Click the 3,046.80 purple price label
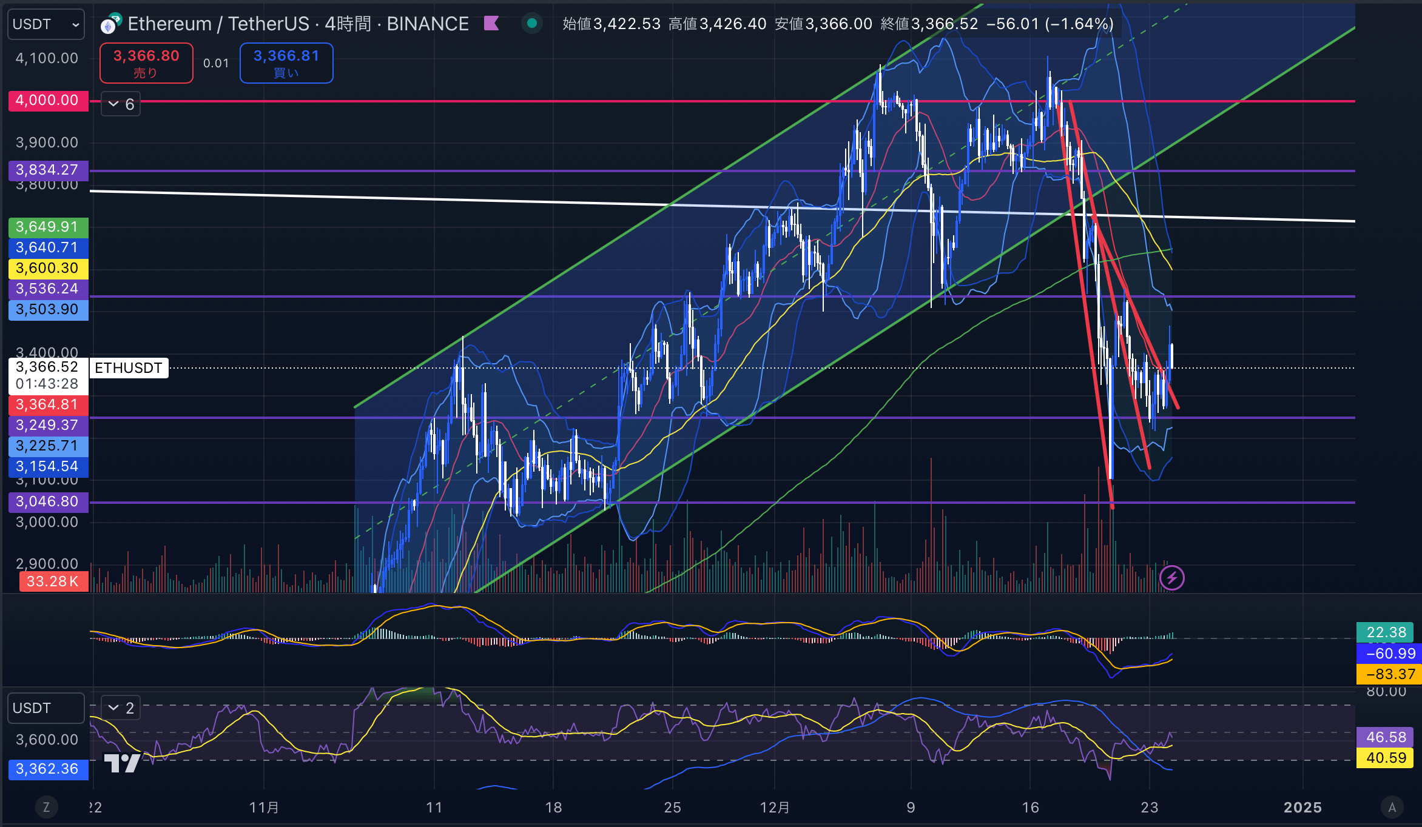Image resolution: width=1422 pixels, height=827 pixels. (x=48, y=502)
